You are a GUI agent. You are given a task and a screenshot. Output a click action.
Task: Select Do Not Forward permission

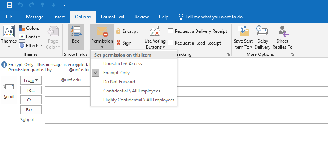134,82
